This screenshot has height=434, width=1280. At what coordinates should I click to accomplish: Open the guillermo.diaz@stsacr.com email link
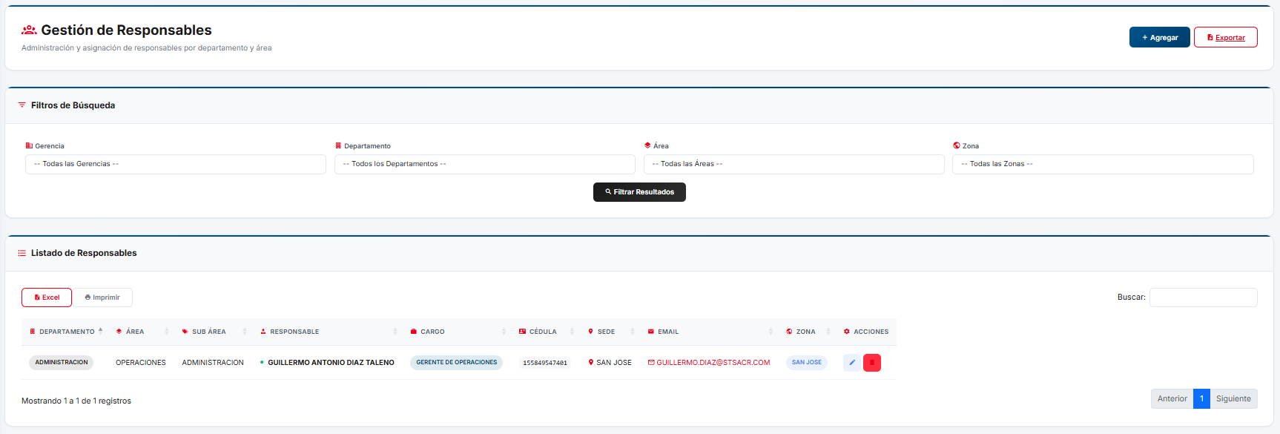point(713,363)
